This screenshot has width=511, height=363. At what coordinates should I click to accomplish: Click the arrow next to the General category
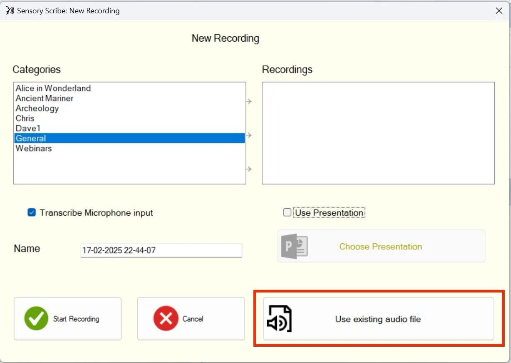pyautogui.click(x=249, y=136)
